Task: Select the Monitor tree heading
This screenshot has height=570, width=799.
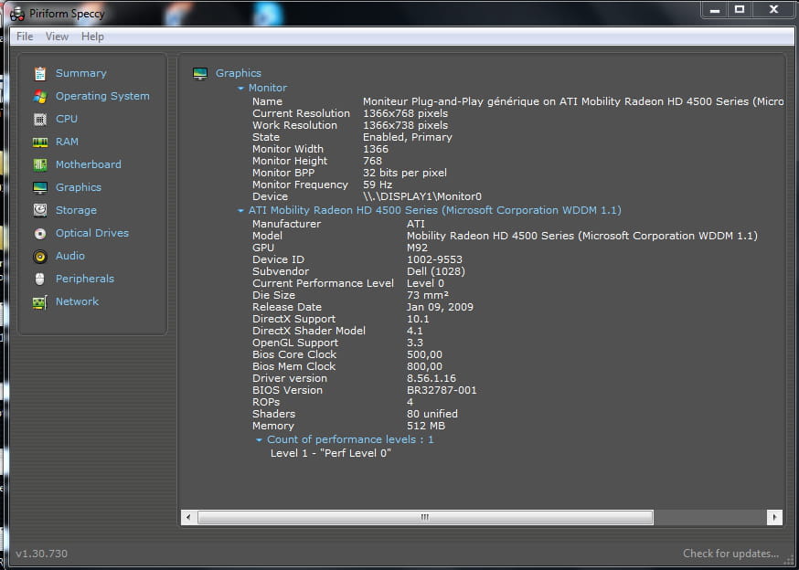Action: pyautogui.click(x=268, y=88)
